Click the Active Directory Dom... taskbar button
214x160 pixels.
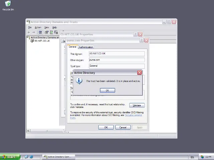click(x=59, y=157)
